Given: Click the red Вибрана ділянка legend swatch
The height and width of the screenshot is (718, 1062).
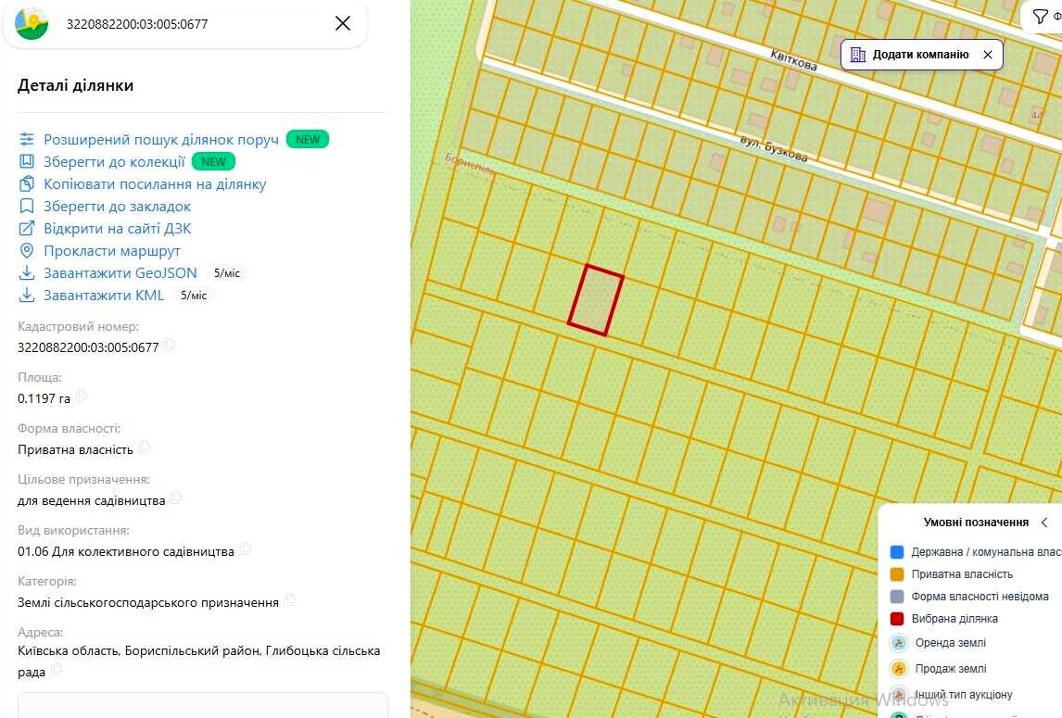Looking at the screenshot, I should (x=897, y=619).
